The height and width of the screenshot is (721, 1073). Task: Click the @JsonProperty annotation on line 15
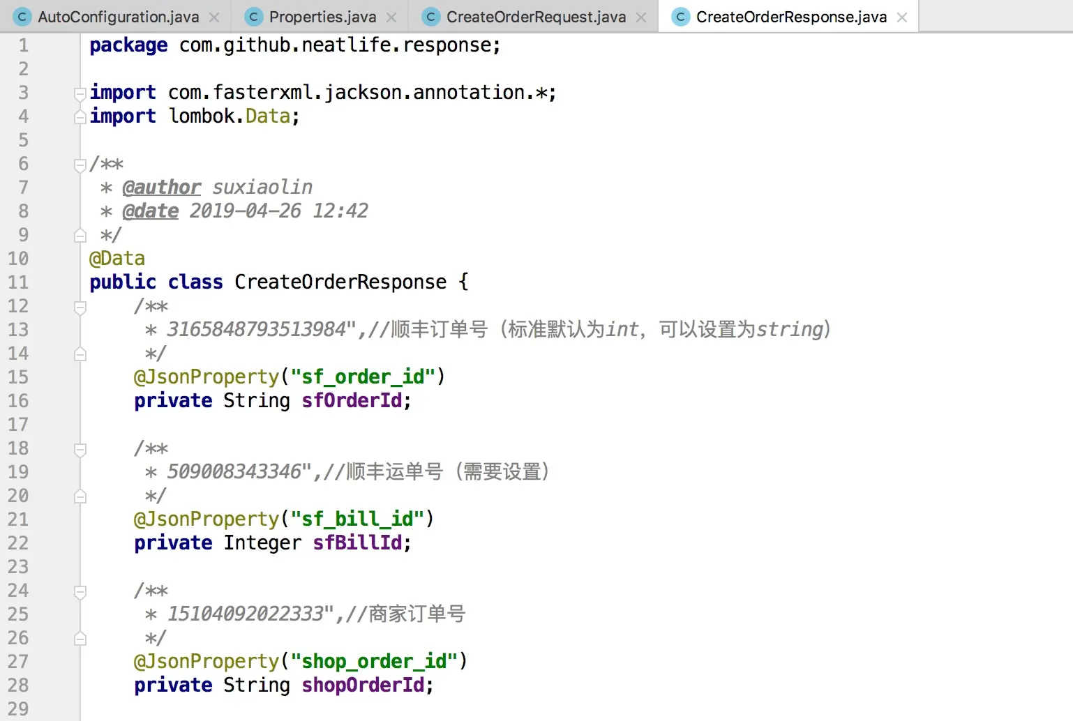[x=207, y=377]
